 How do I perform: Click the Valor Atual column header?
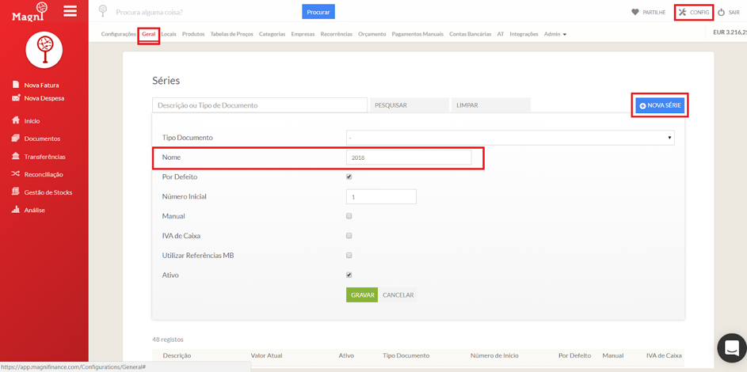(267, 355)
